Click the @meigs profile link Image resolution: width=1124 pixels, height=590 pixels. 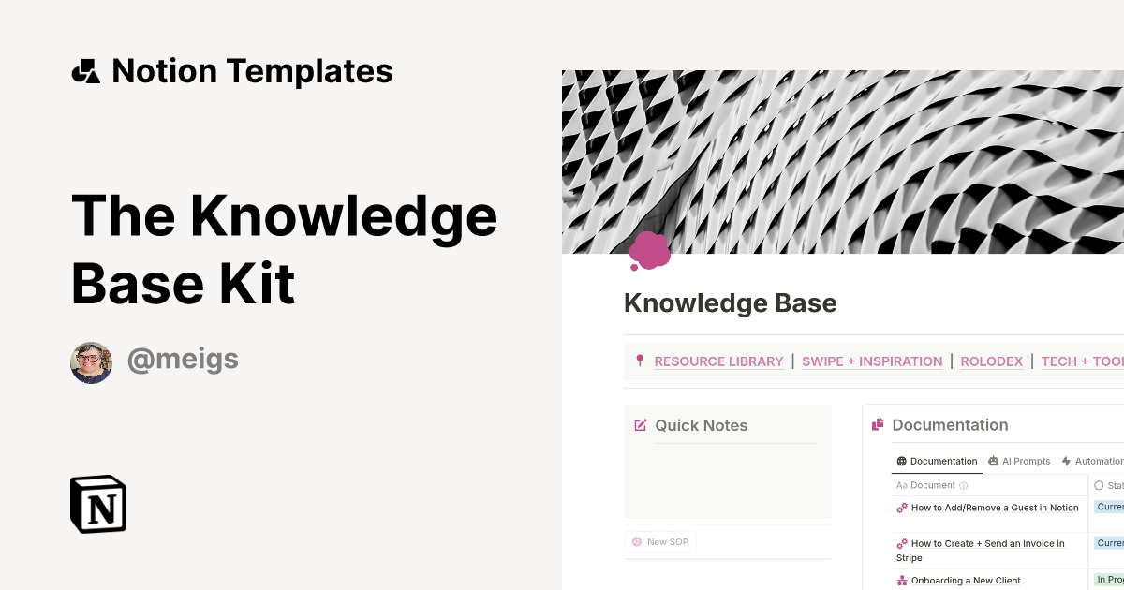[x=183, y=360]
